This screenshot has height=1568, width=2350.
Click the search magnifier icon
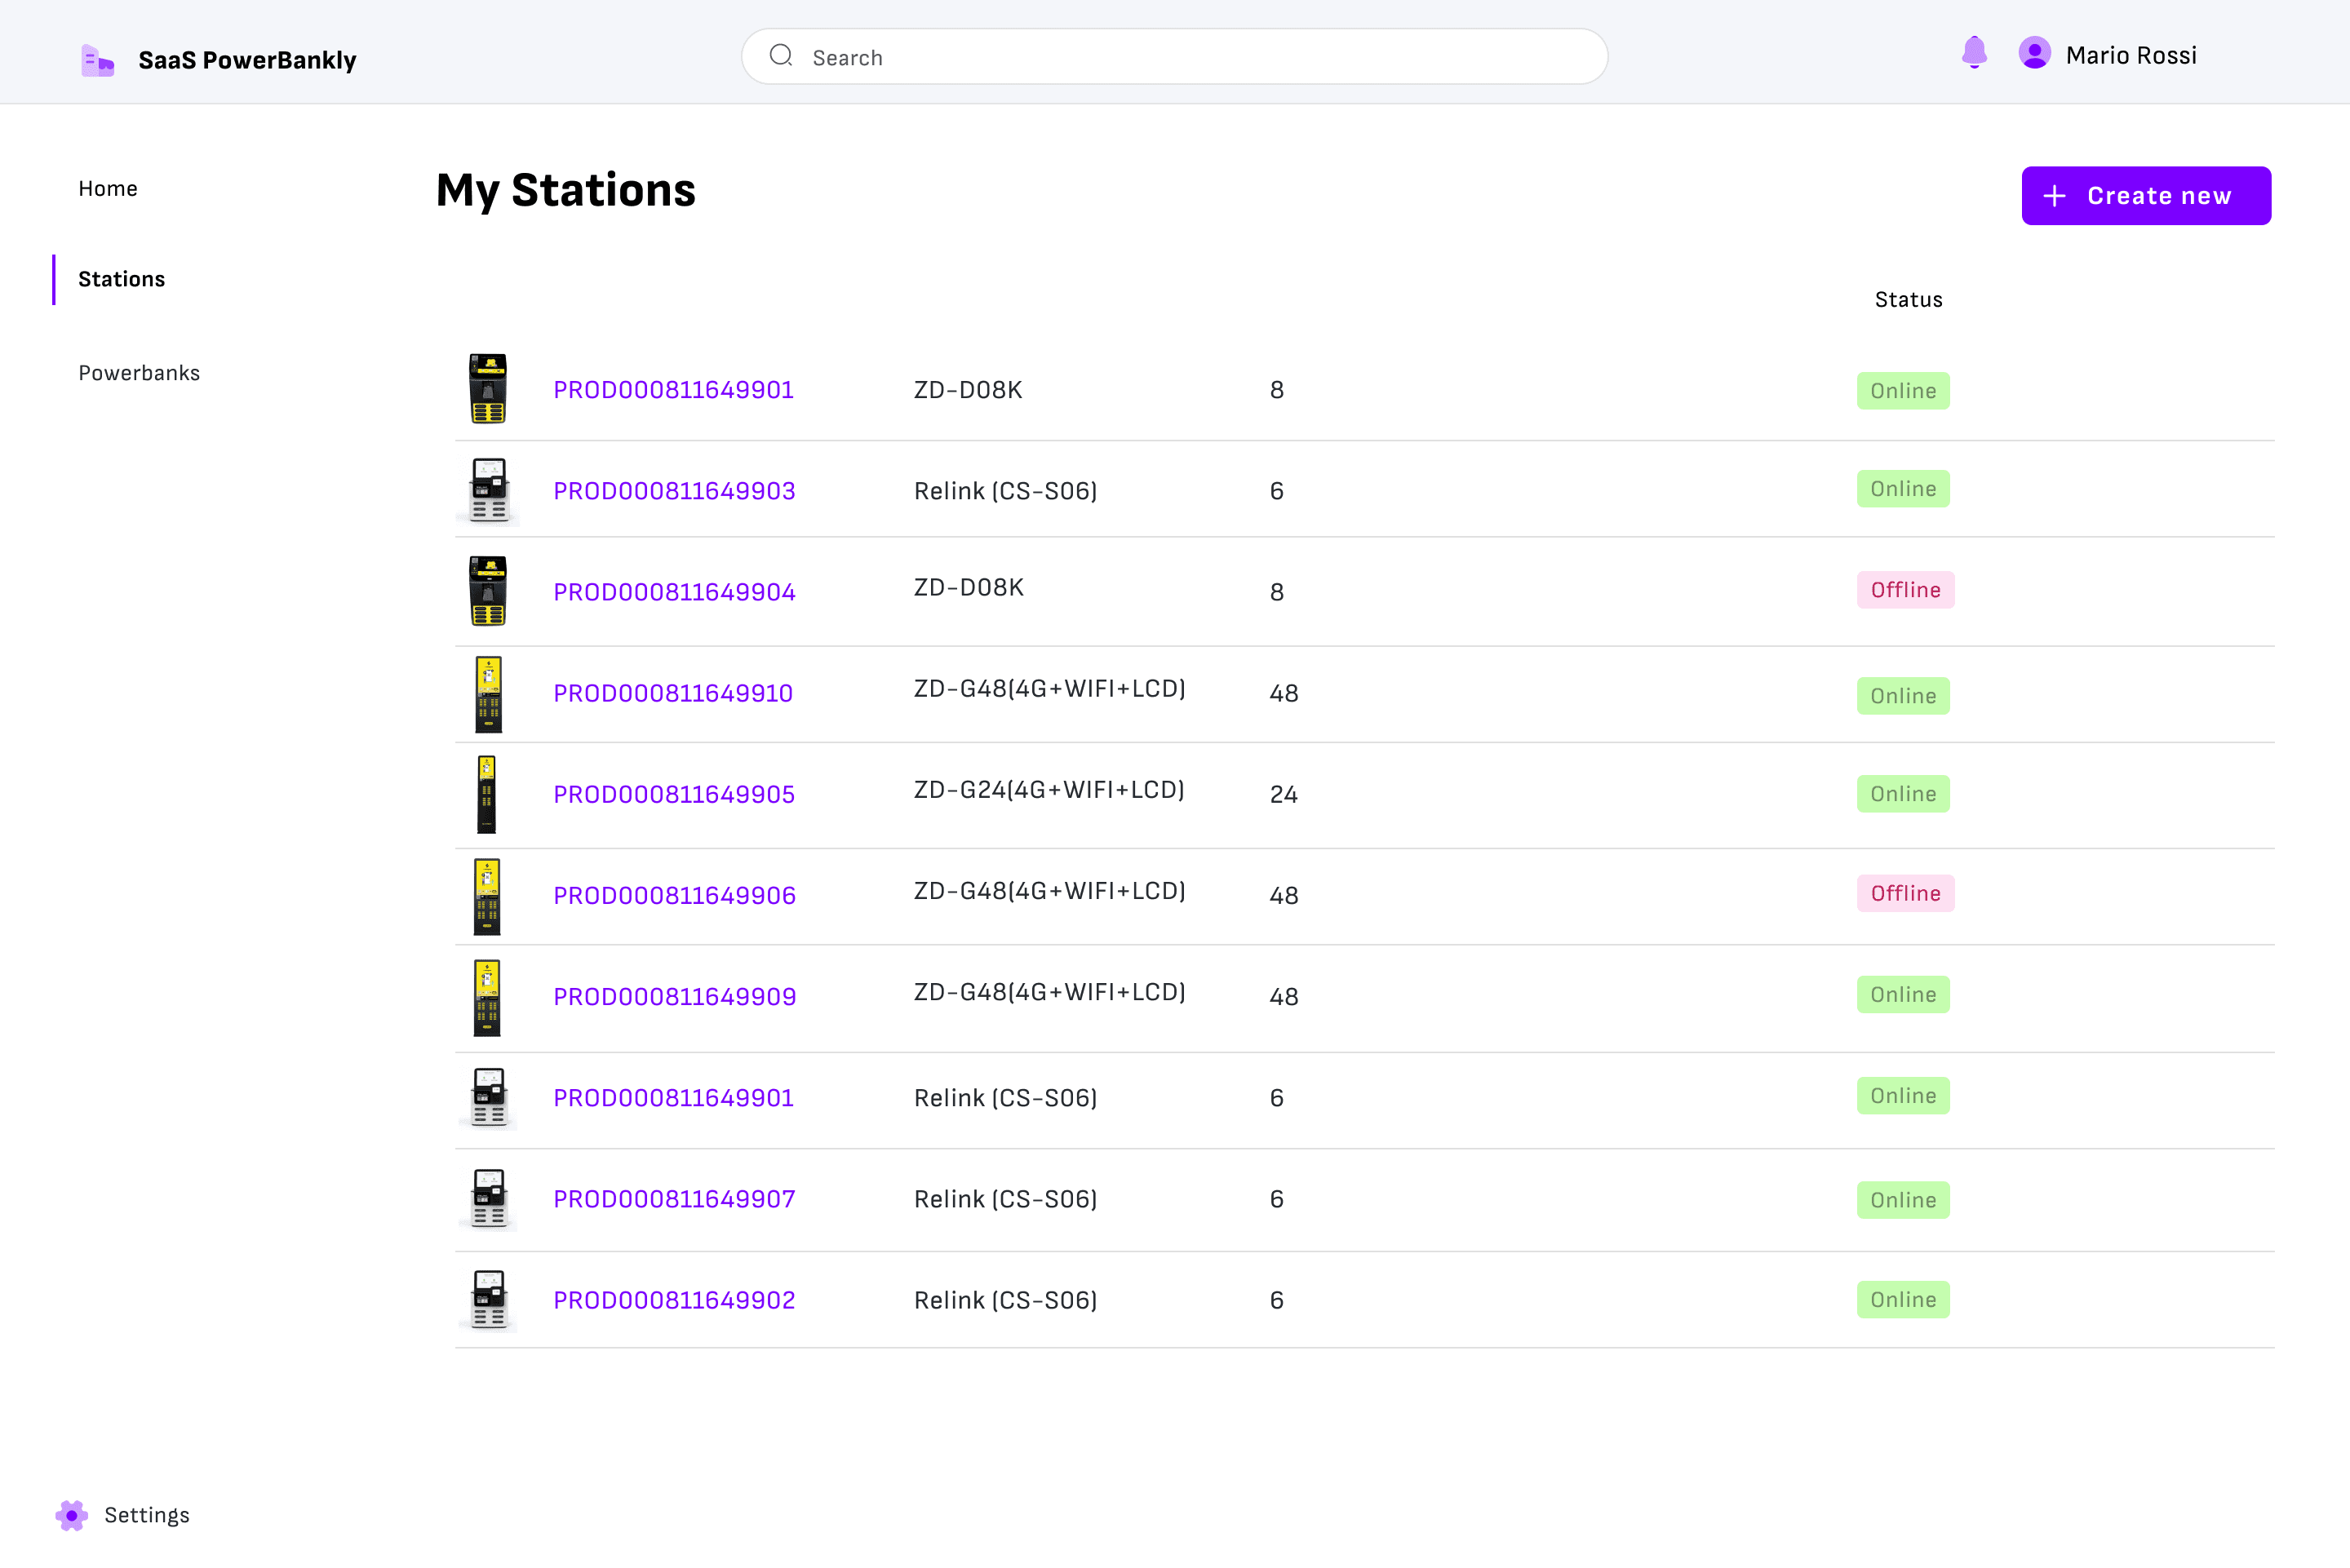tap(781, 56)
